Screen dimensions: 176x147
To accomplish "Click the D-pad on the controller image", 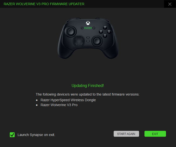I will (x=79, y=41).
